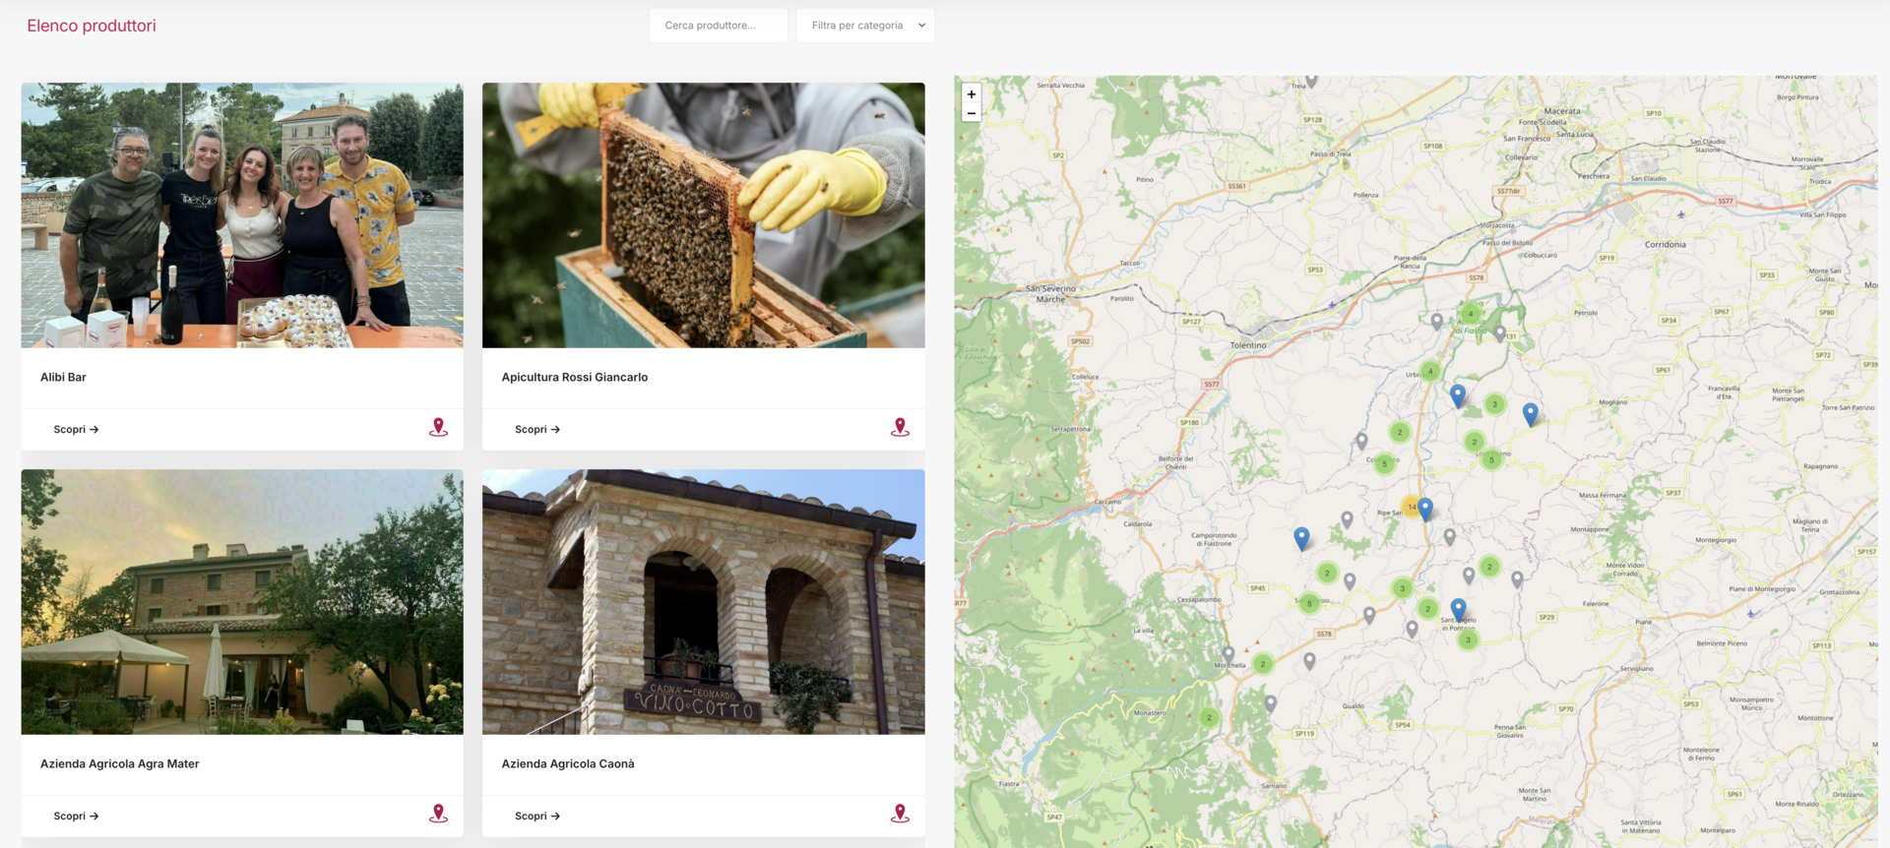Viewport: 1890px width, 848px height.
Task: Click the location pin on Alibi Bar card
Action: coord(438,428)
